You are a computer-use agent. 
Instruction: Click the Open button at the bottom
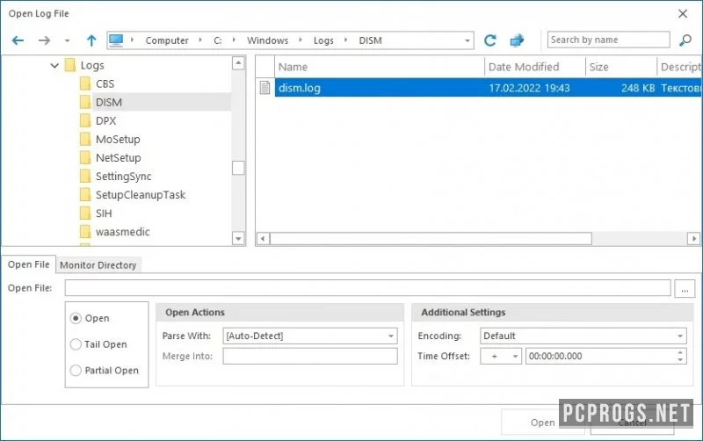click(x=542, y=423)
